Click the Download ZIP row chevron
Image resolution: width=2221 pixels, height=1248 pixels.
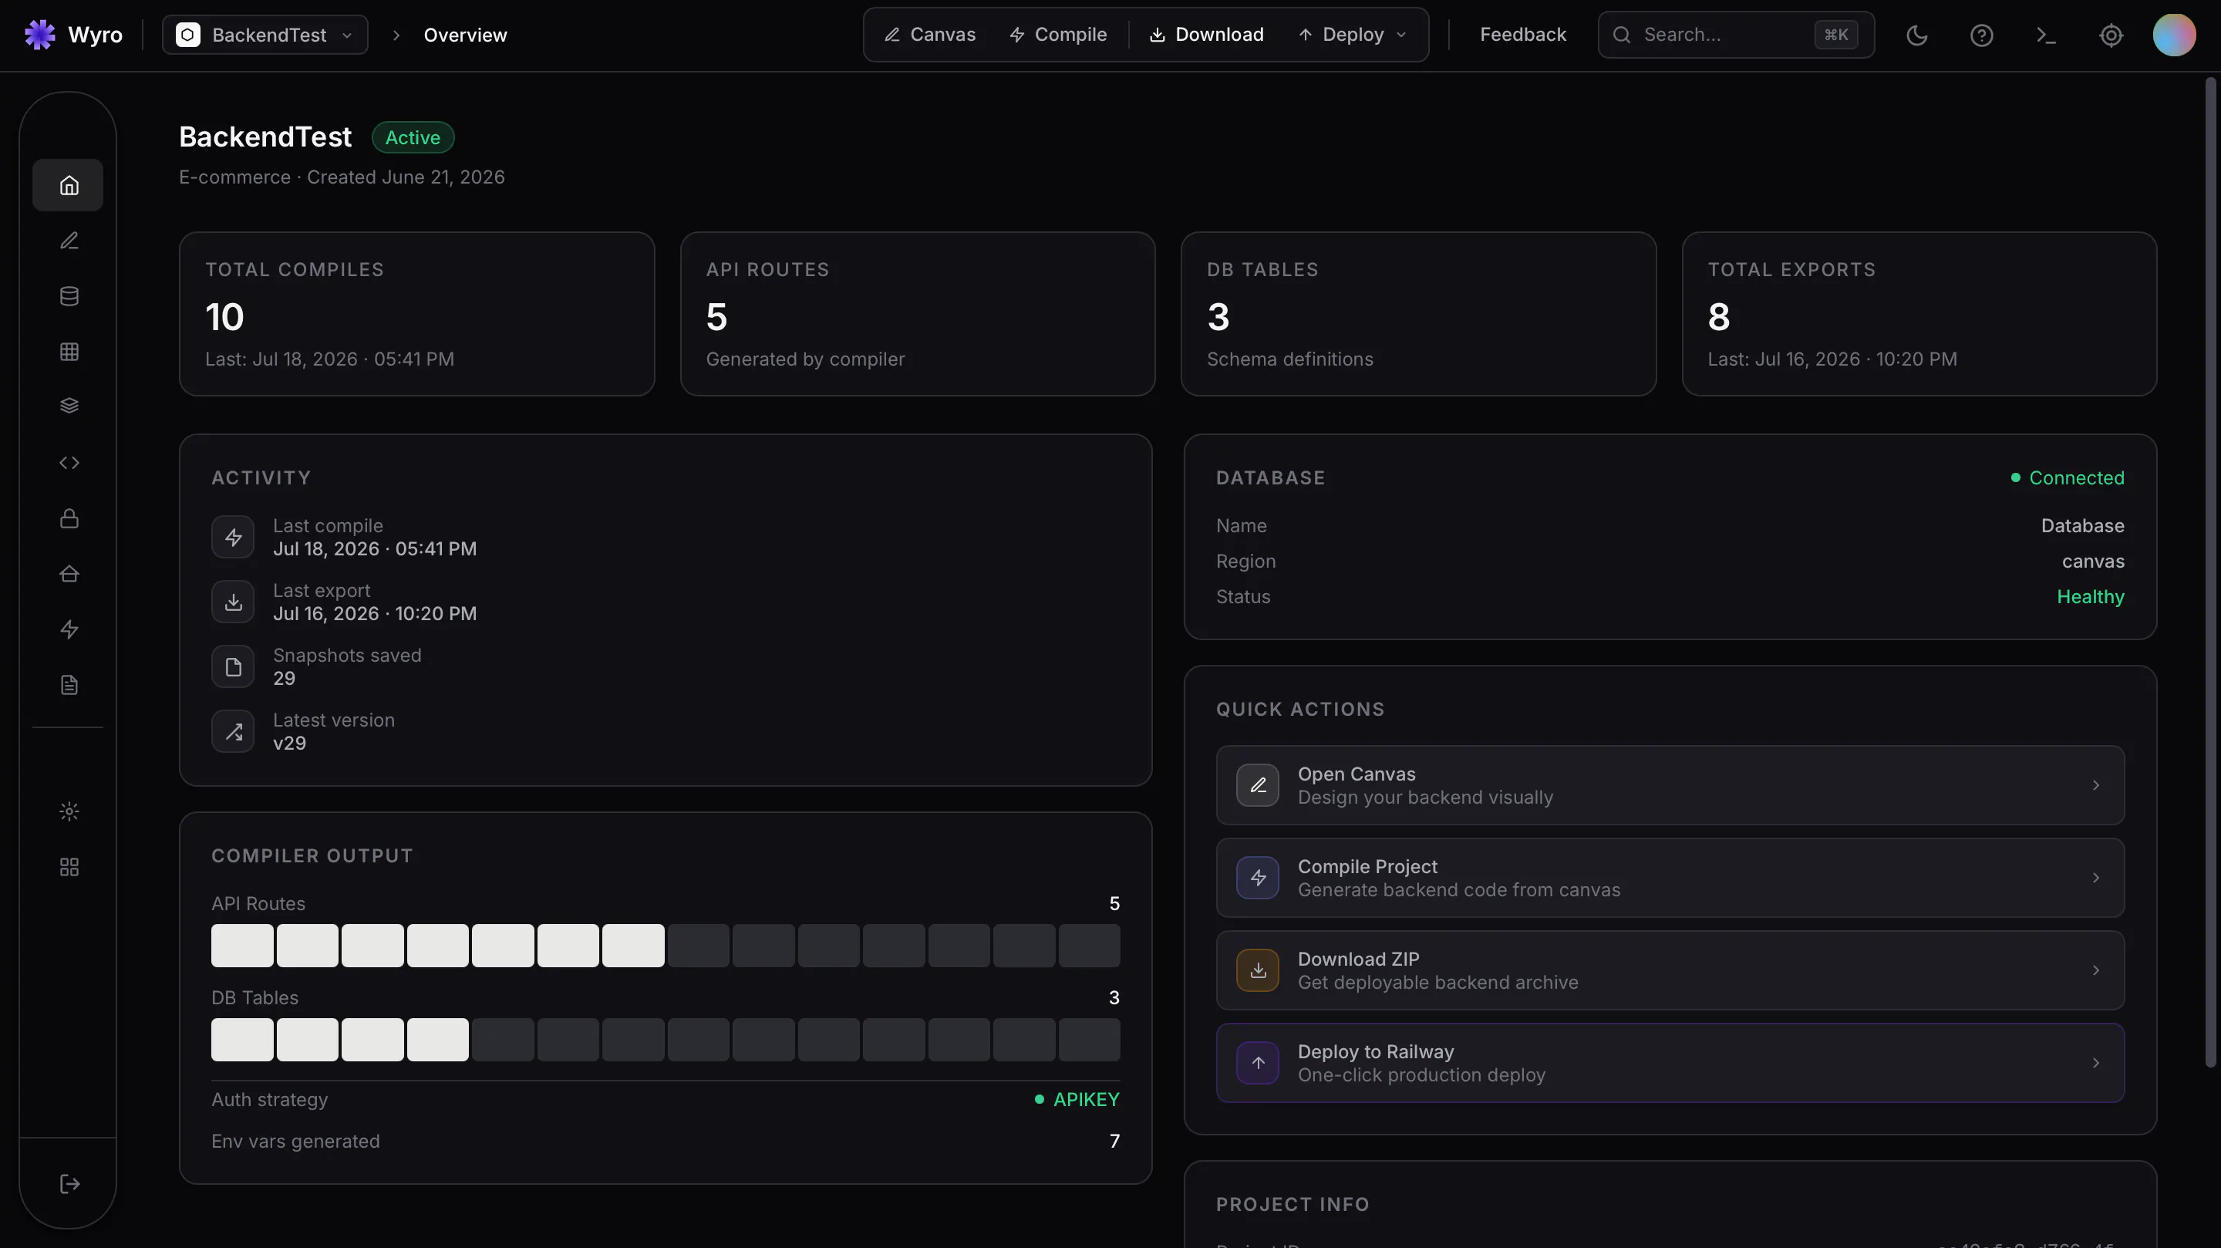tap(2095, 970)
